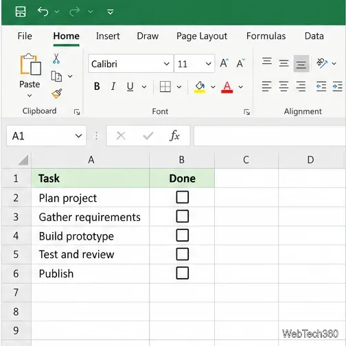Open the Insert tab

pyautogui.click(x=108, y=36)
